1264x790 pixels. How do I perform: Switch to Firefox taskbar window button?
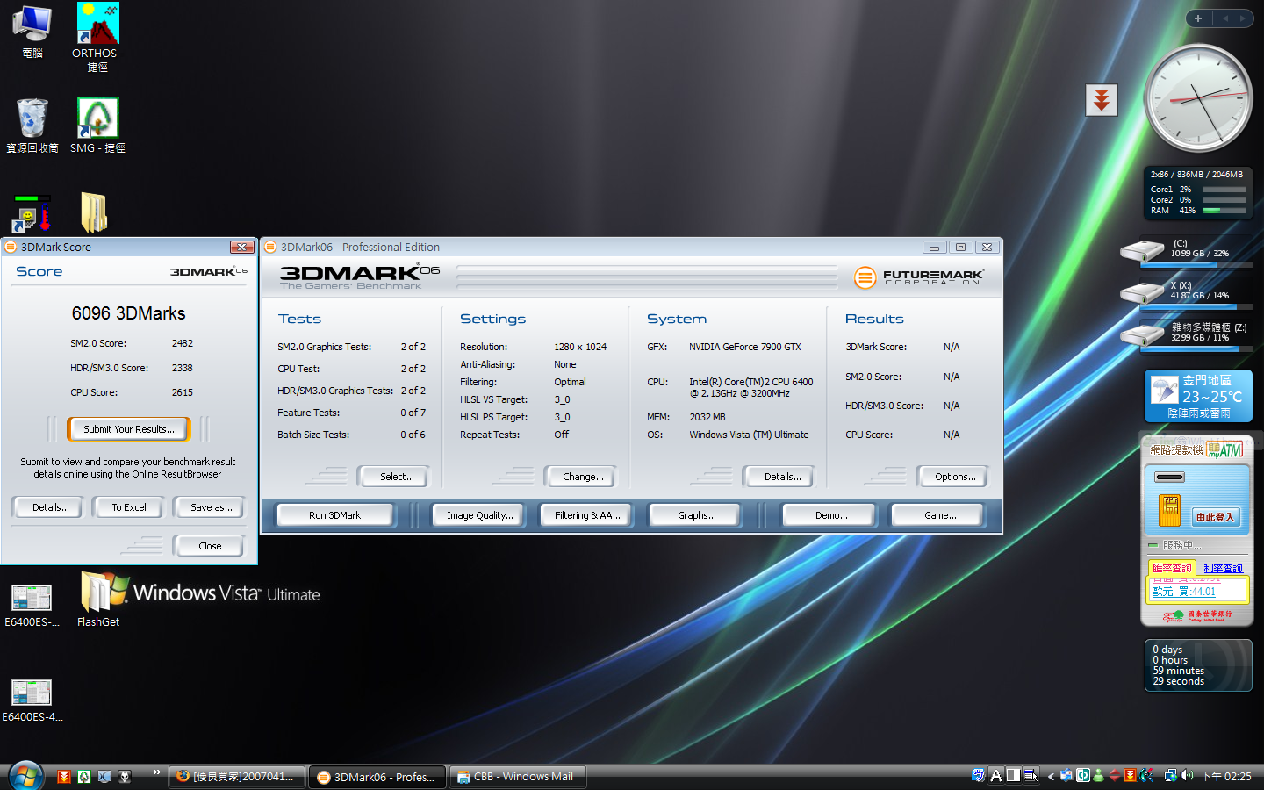coord(237,777)
